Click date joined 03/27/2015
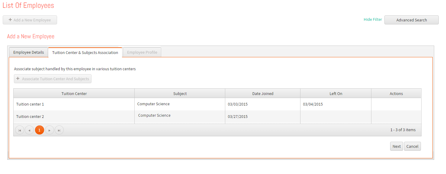 pyautogui.click(x=238, y=117)
